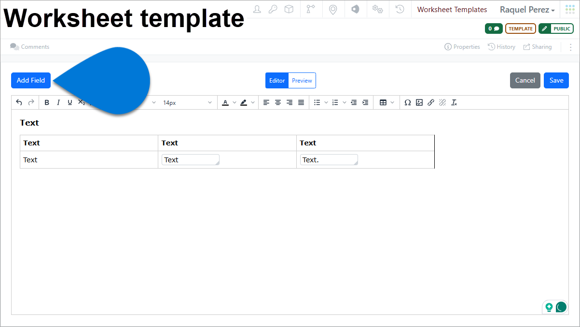Open the vertical three-dot more menu
The height and width of the screenshot is (327, 580).
pyautogui.click(x=570, y=47)
